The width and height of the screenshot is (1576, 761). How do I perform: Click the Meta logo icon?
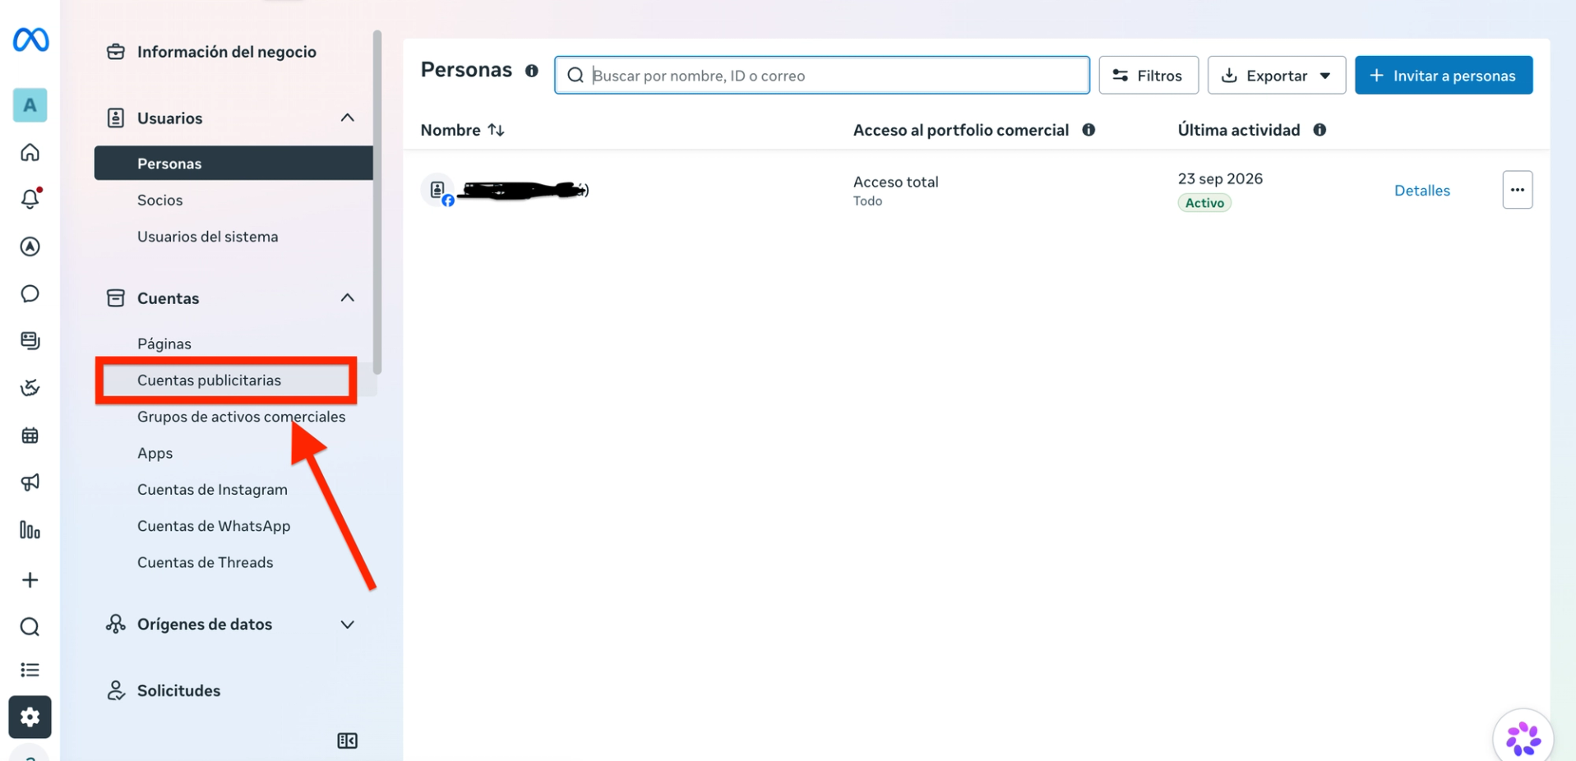(x=30, y=39)
